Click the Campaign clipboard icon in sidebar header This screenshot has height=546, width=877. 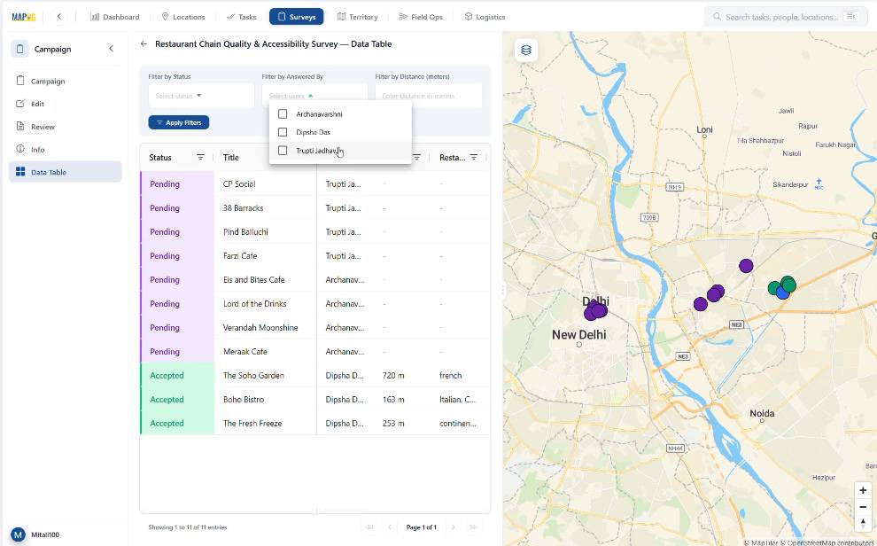19,49
